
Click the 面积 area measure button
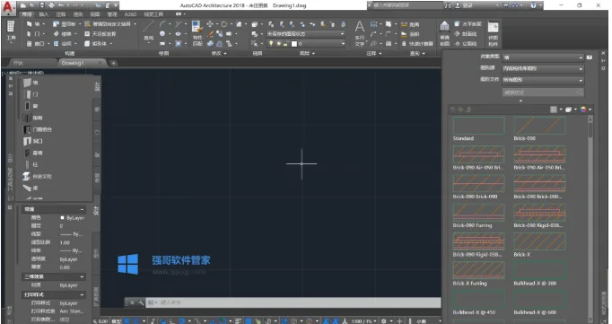tap(410, 34)
